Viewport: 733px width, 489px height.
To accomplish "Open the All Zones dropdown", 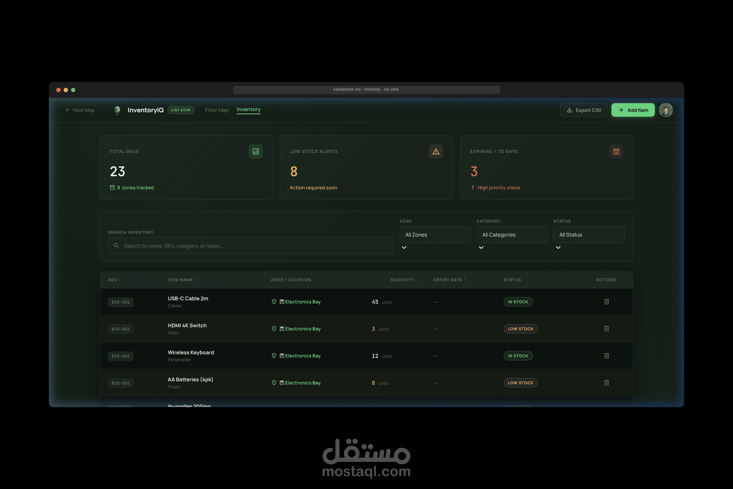I will (435, 234).
